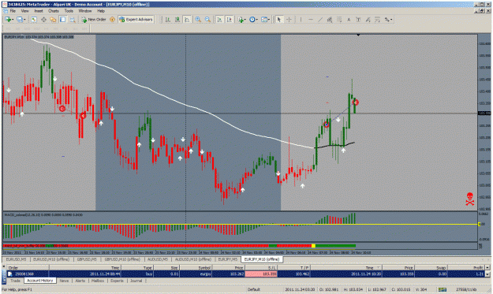The width and height of the screenshot is (493, 294).
Task: Select the Horizontal Line drawing tool
Action: [x=311, y=20]
